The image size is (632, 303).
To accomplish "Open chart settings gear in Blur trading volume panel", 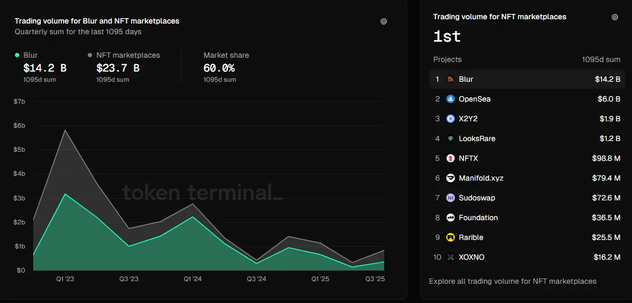I will (x=383, y=21).
